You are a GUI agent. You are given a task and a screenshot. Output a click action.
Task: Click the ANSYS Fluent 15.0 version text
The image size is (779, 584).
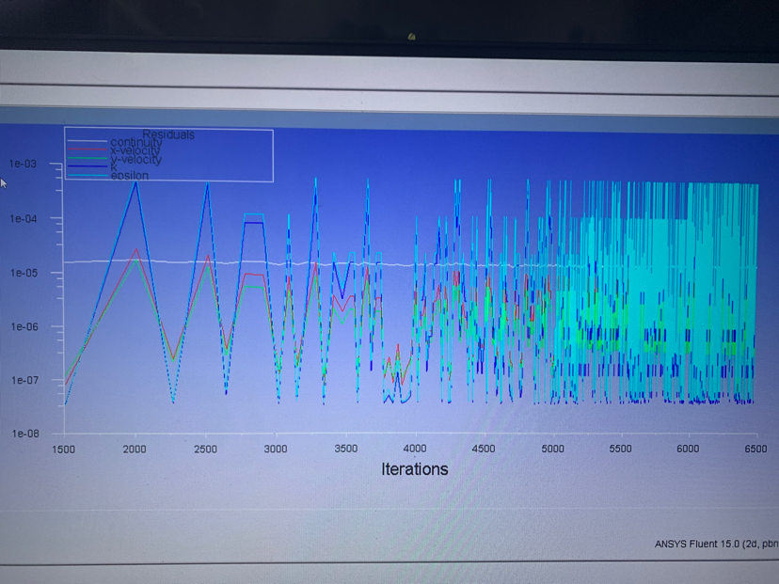[715, 545]
